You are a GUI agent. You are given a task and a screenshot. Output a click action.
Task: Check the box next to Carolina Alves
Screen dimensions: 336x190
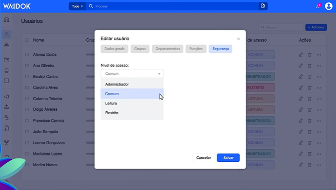(x=27, y=87)
